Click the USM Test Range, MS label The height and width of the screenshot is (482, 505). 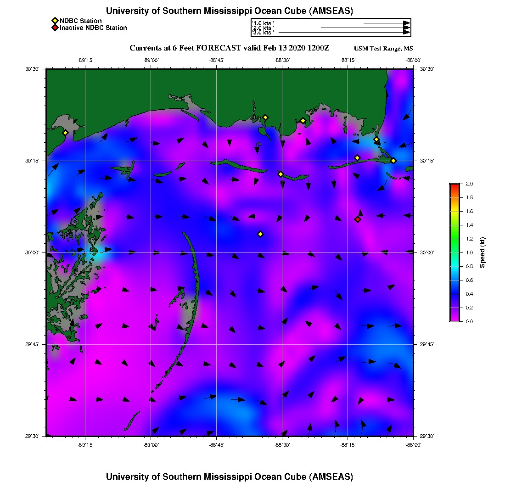[383, 49]
